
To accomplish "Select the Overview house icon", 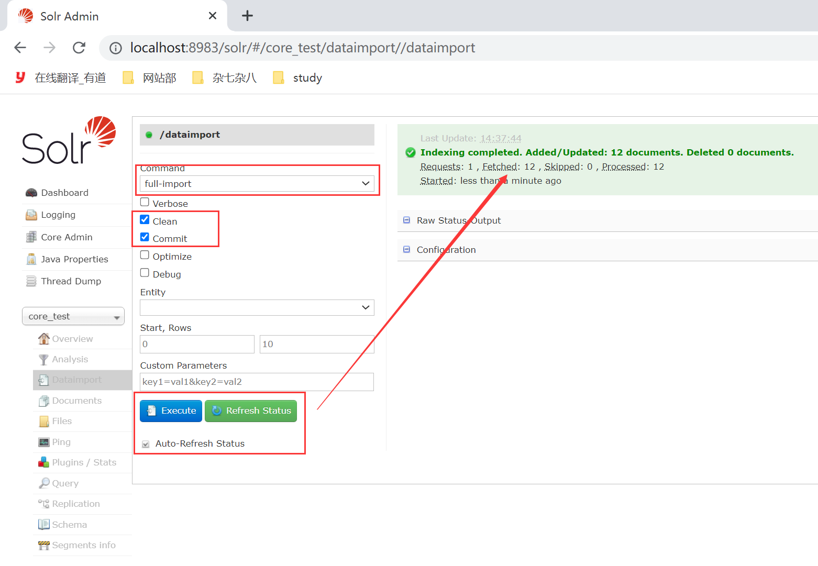I will point(44,339).
